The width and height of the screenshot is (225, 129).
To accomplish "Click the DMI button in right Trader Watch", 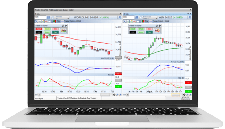I will [149, 29].
